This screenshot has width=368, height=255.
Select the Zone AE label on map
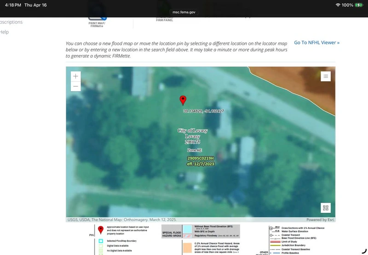tap(195, 150)
